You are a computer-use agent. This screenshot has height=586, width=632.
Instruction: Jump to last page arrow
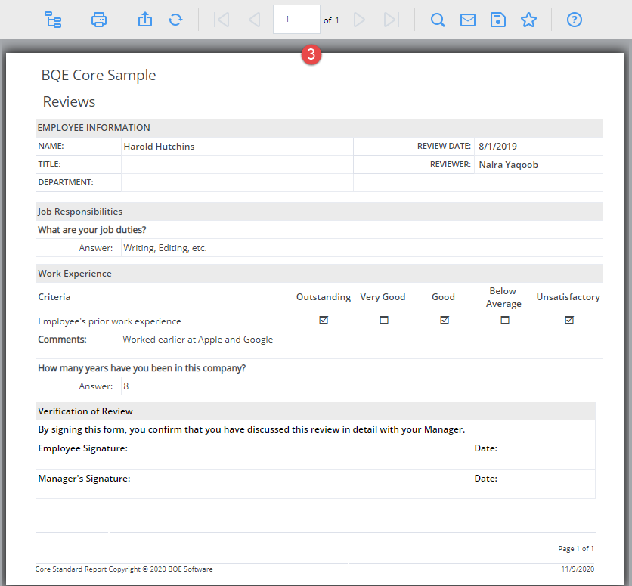pyautogui.click(x=392, y=20)
